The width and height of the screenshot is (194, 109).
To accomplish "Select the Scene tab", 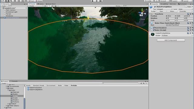I will [x=32, y=4].
